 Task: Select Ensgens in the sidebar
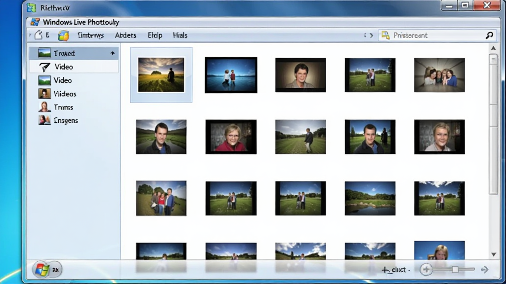tap(74, 120)
